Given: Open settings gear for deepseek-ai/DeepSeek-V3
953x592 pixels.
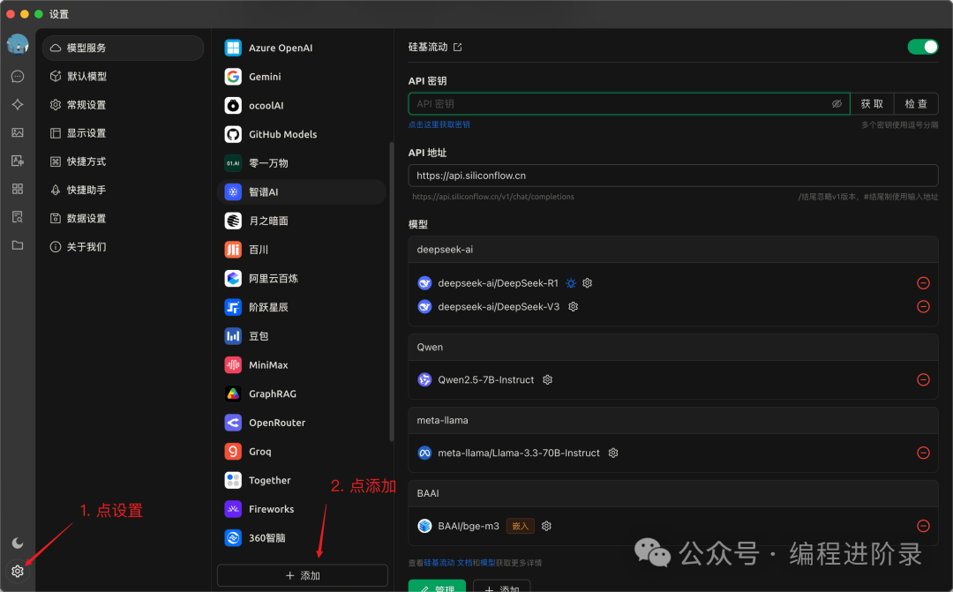Looking at the screenshot, I should [x=574, y=306].
